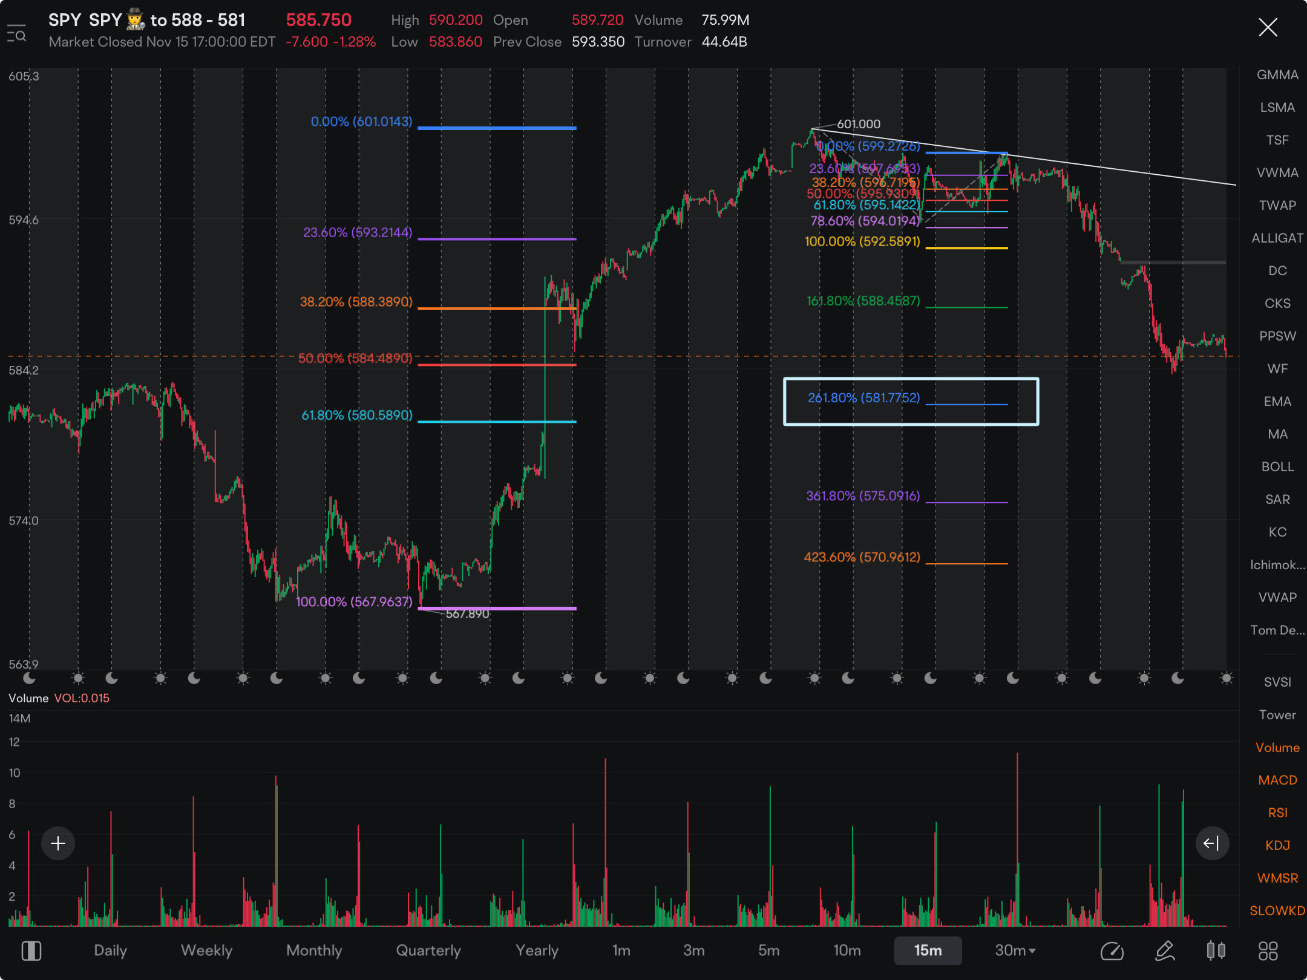1307x980 pixels.
Task: Click the 567.890 low price marker
Action: [x=467, y=613]
